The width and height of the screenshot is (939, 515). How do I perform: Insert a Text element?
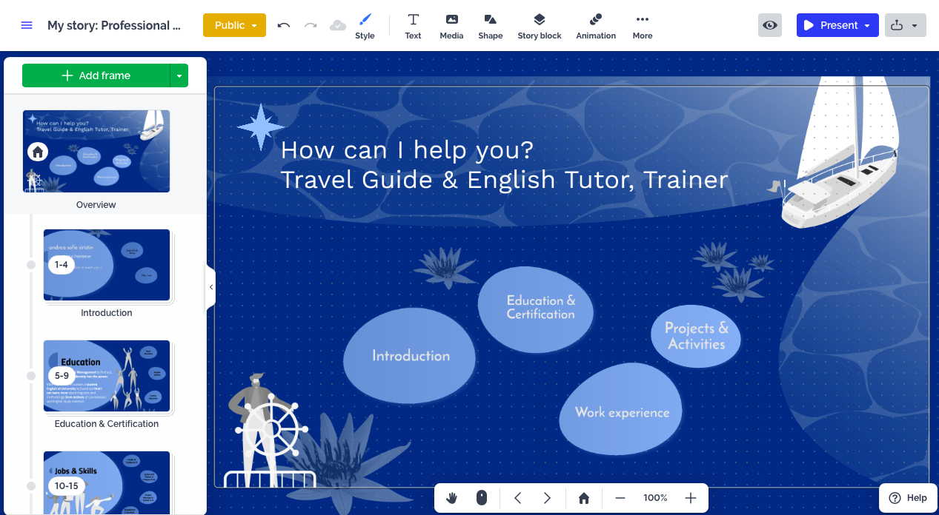413,25
